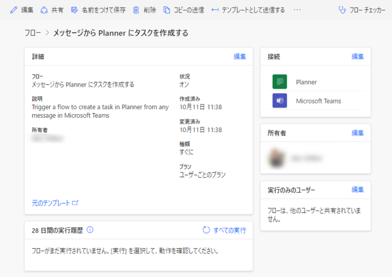Click the not-shared message in 実行のみのユーザー card

314,215
